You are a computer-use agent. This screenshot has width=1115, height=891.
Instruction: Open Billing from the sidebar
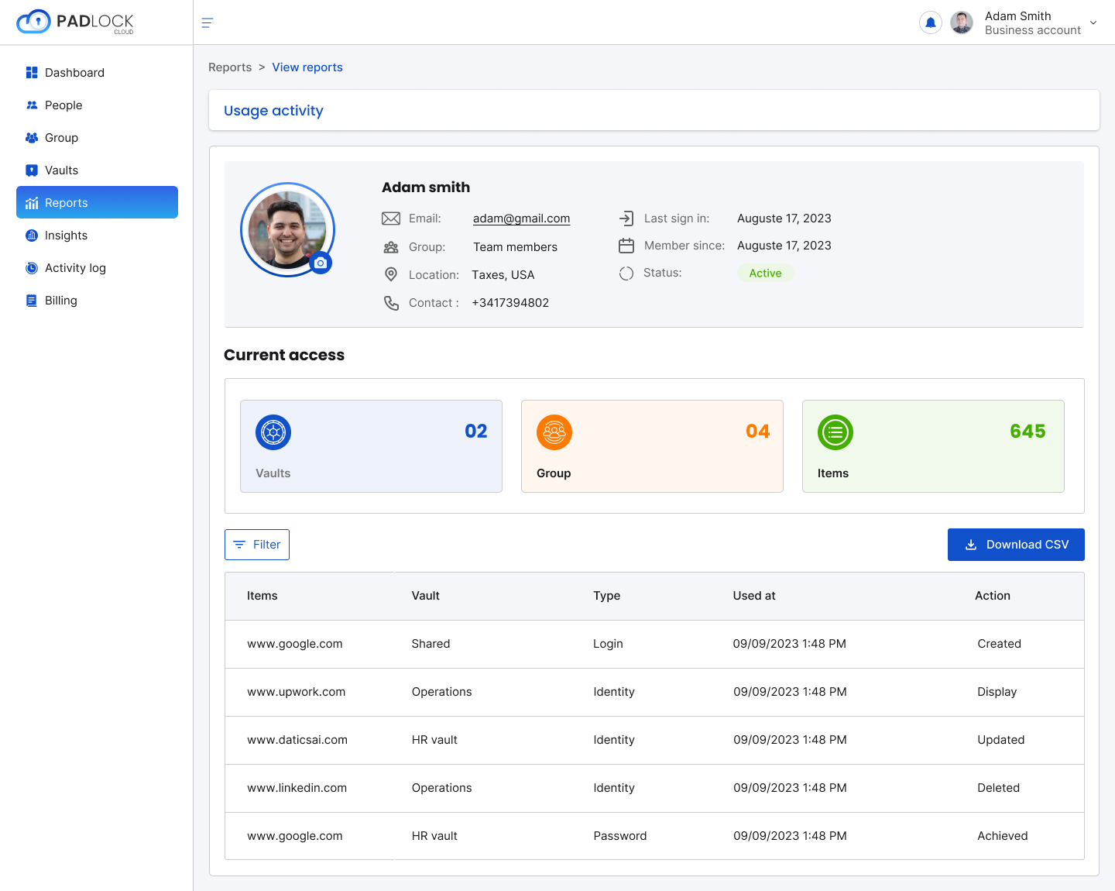[97, 301]
